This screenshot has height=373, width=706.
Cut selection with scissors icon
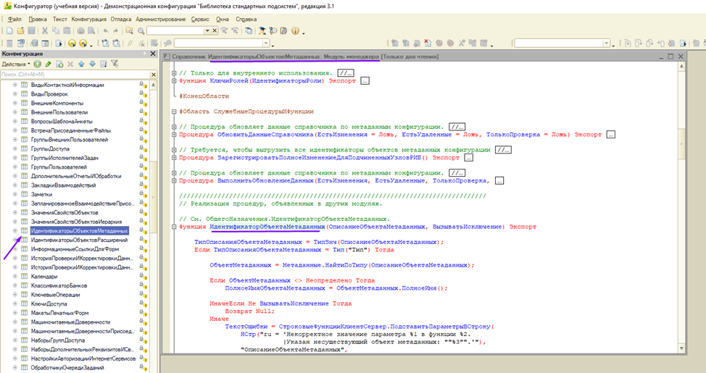click(x=44, y=31)
